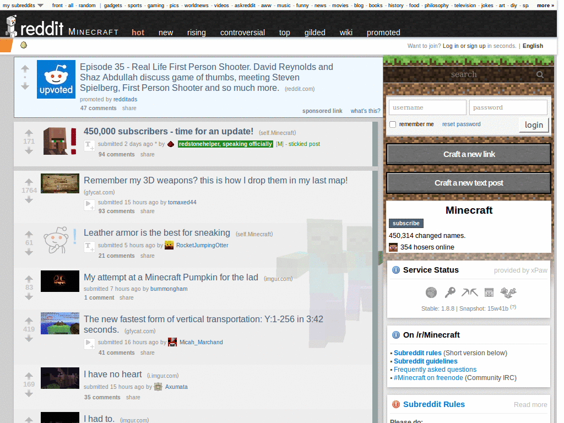Open user Micah_Marchand's profile
564x423 pixels.
point(201,342)
